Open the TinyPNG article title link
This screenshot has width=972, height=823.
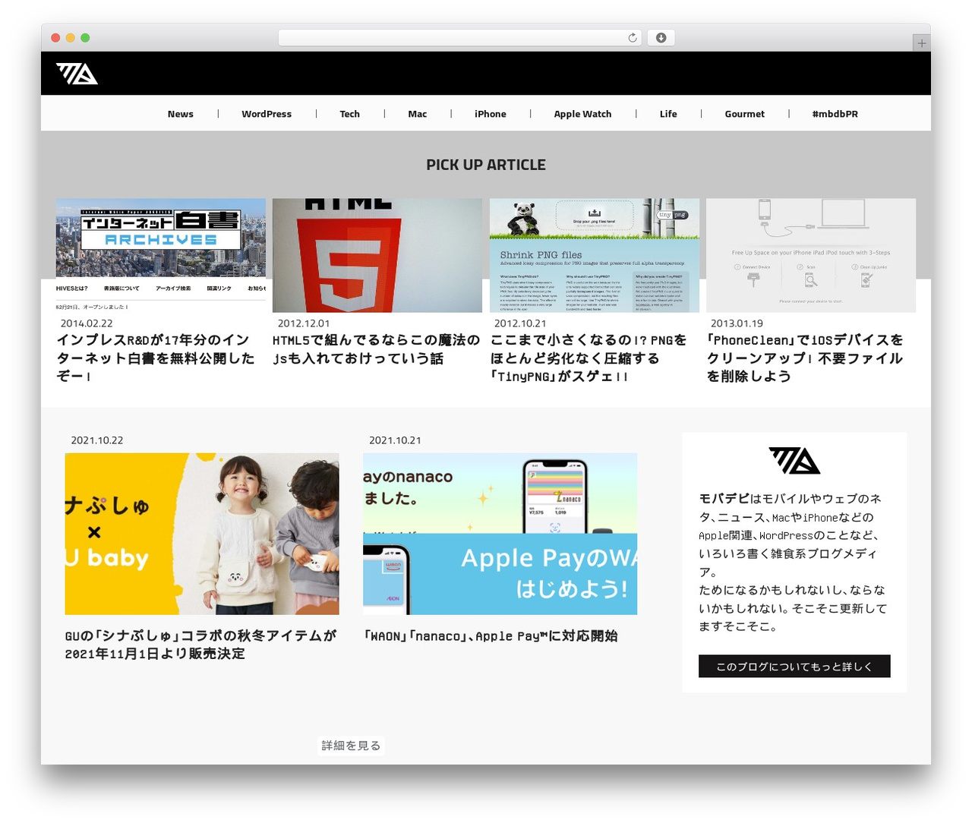click(589, 358)
